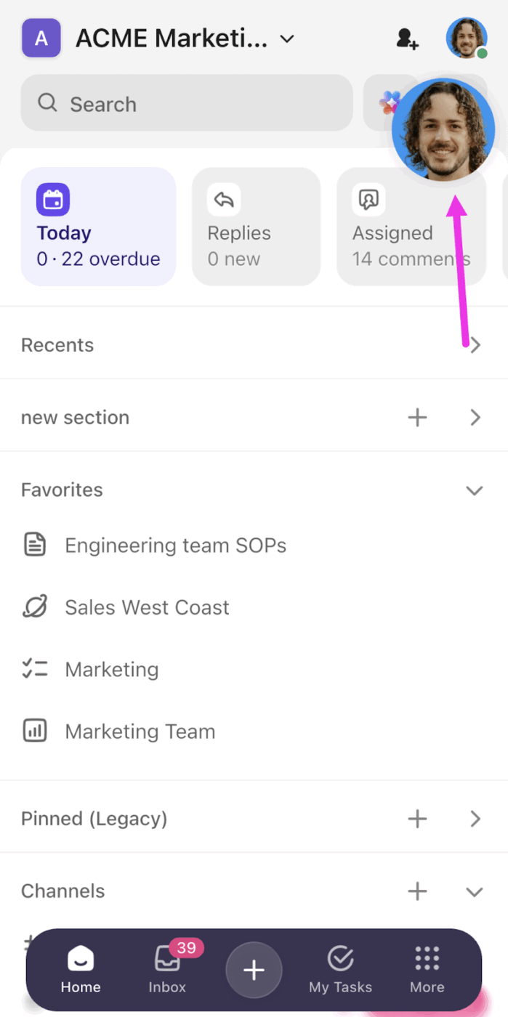Collapse the Favorites section
Image resolution: width=508 pixels, height=1017 pixels.
coord(474,490)
